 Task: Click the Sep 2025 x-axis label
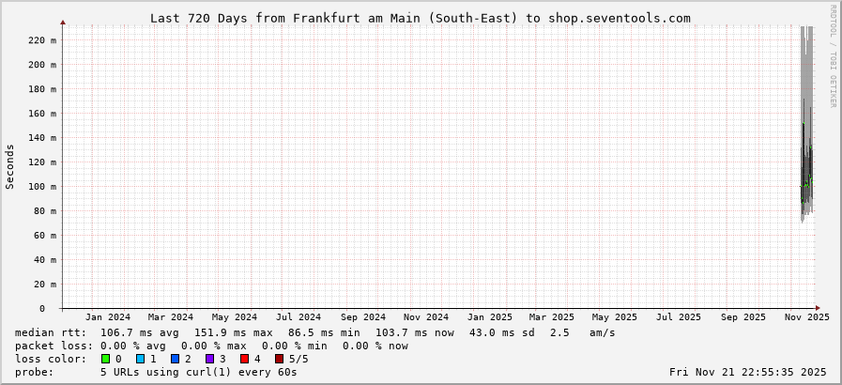coord(742,317)
